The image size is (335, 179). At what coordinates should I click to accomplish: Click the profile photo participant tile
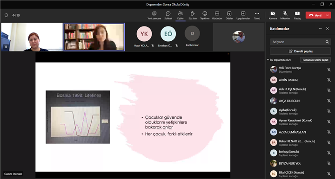[x=239, y=37]
